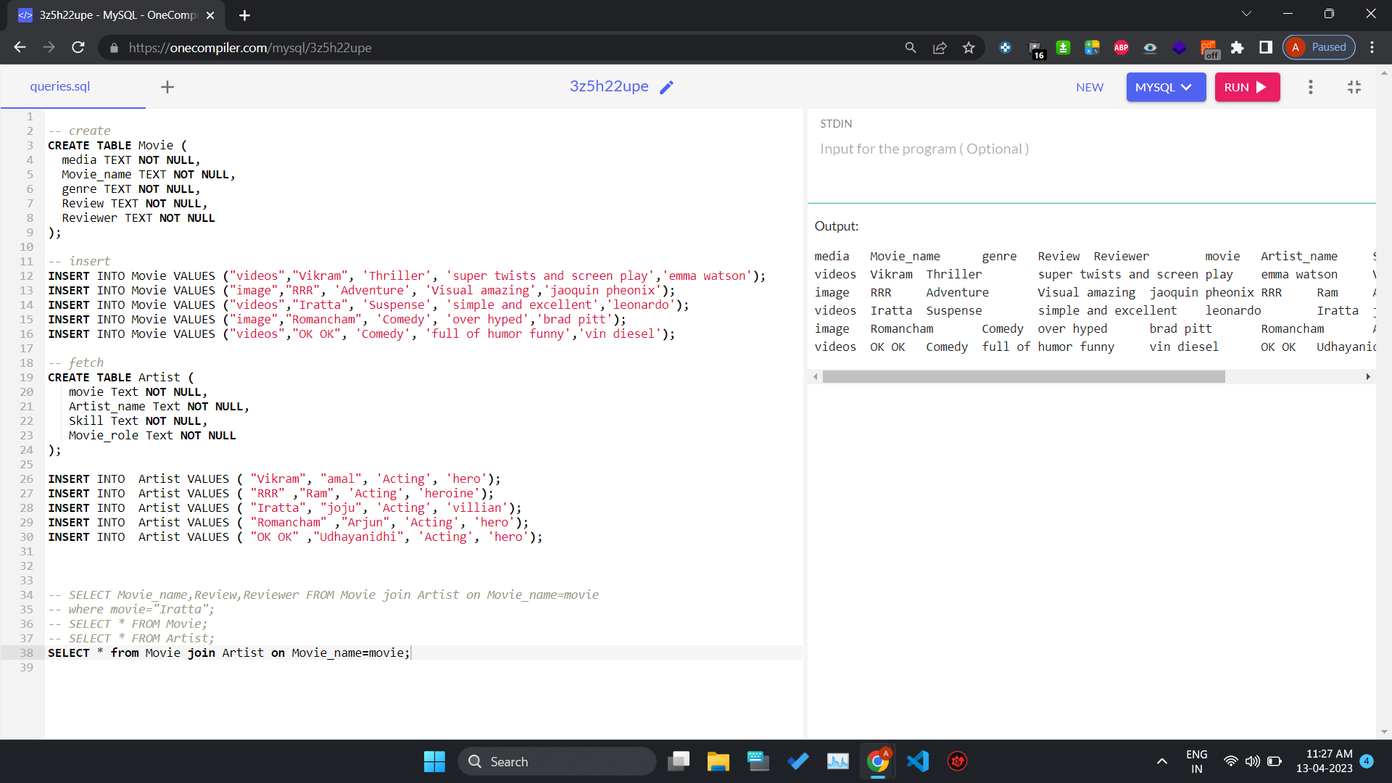Open the tab search chevron in title bar
Viewport: 1392px width, 783px height.
point(1246,14)
